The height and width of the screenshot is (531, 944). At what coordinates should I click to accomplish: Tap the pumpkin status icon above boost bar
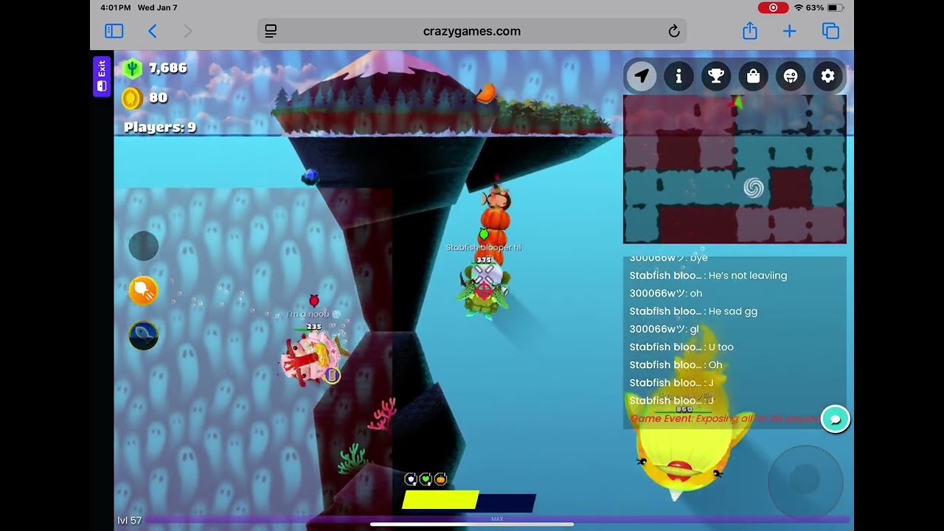coord(440,479)
